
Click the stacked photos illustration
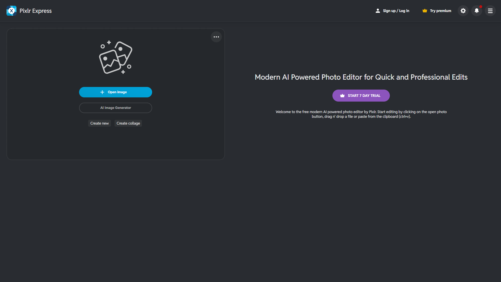tap(116, 58)
